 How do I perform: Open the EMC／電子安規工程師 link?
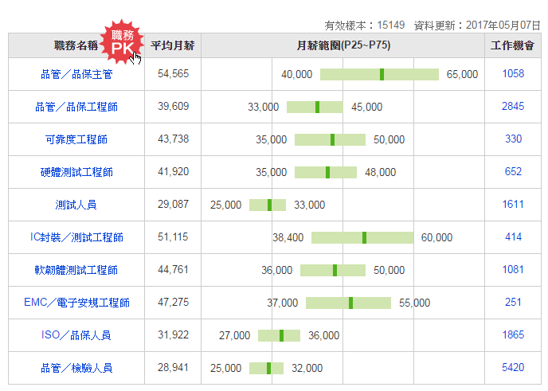click(x=76, y=303)
